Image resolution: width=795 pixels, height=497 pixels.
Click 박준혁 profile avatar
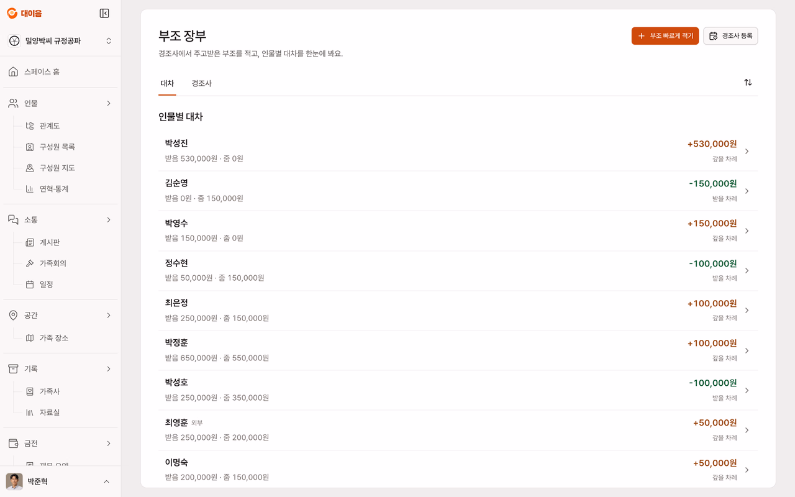coord(14,481)
